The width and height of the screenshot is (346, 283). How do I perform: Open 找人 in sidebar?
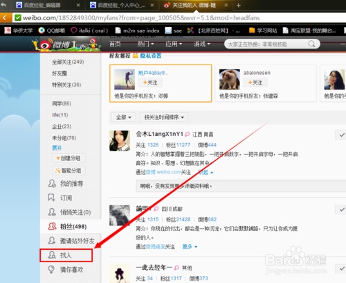(x=66, y=255)
